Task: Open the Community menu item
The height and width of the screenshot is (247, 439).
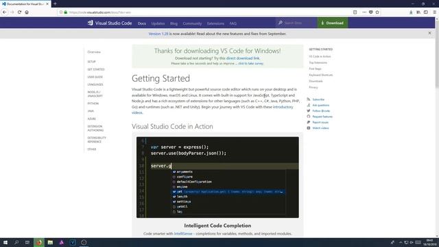Action: click(192, 23)
